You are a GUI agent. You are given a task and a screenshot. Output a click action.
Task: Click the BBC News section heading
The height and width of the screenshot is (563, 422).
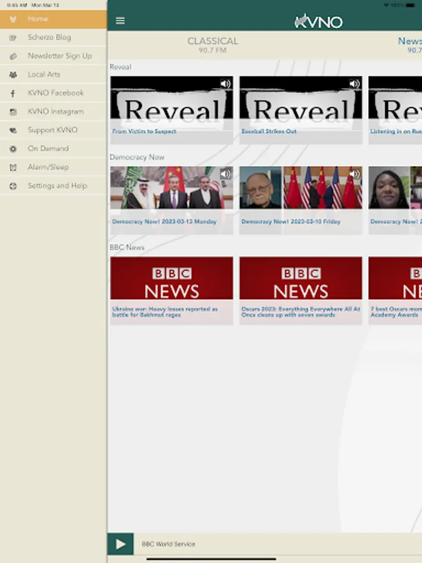tap(127, 248)
